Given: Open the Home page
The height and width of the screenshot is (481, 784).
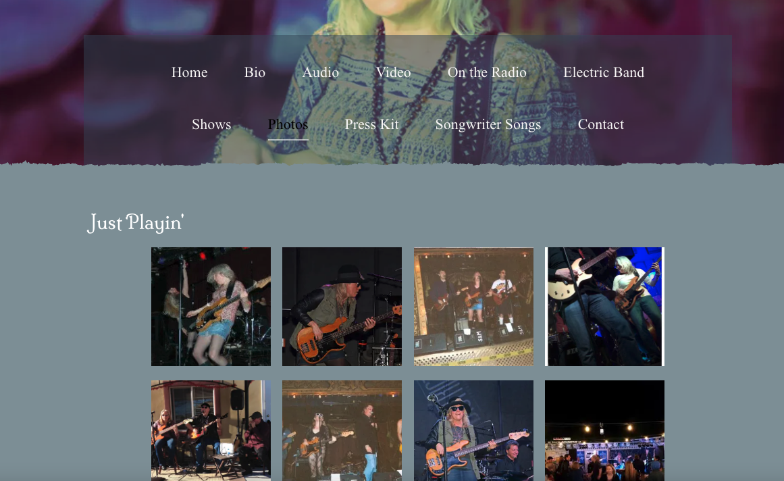Looking at the screenshot, I should coord(189,72).
